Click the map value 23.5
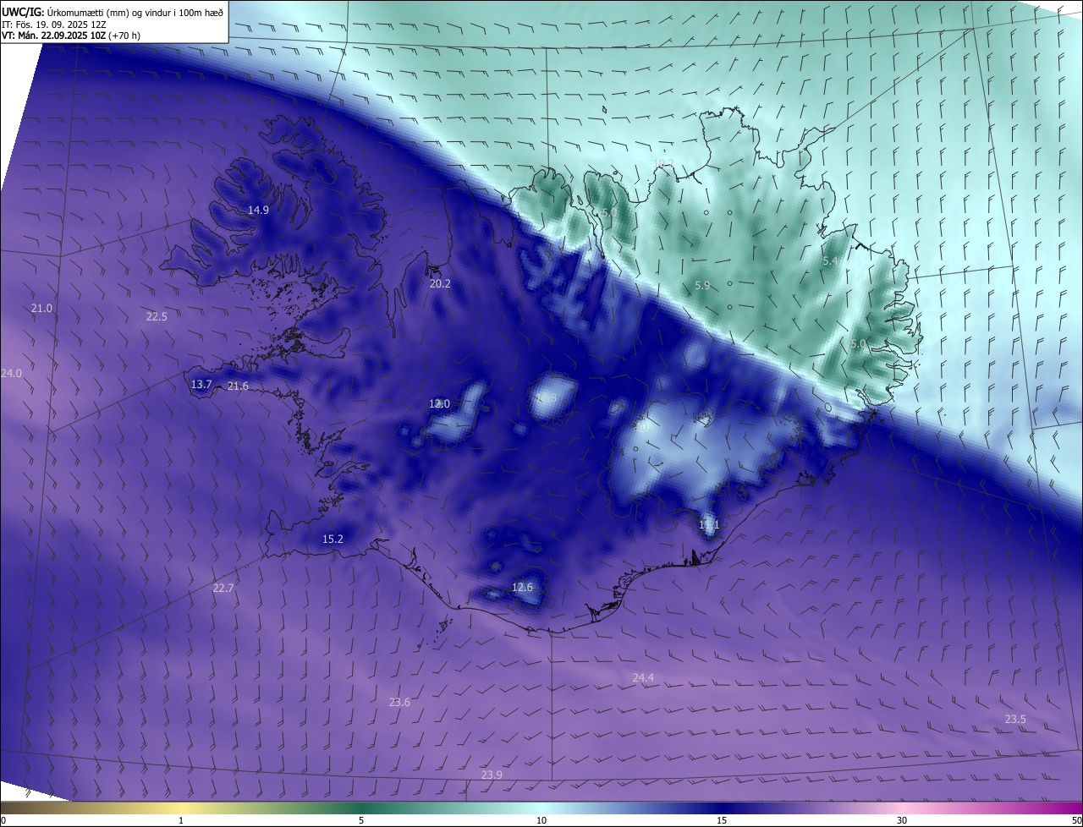1083x827 pixels. pyautogui.click(x=1015, y=720)
